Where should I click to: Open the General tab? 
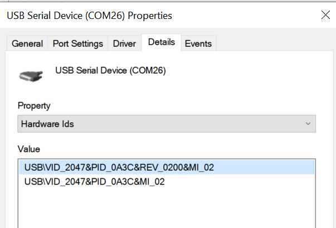click(27, 43)
